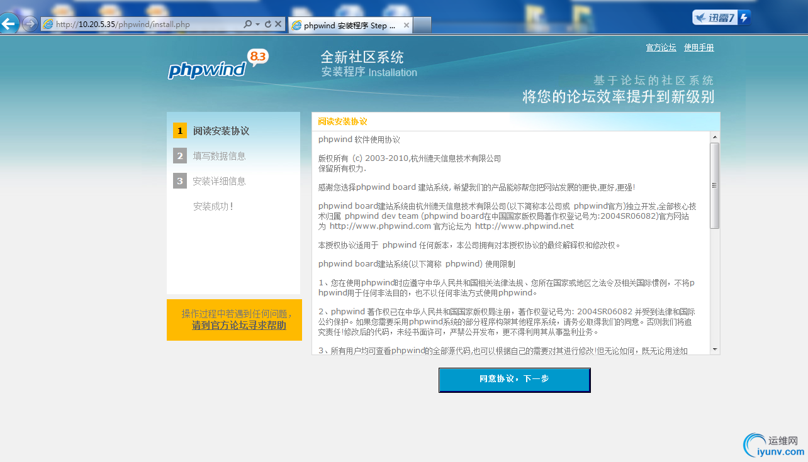Click the agreement scrollbar up arrow
The width and height of the screenshot is (808, 462).
pyautogui.click(x=715, y=137)
